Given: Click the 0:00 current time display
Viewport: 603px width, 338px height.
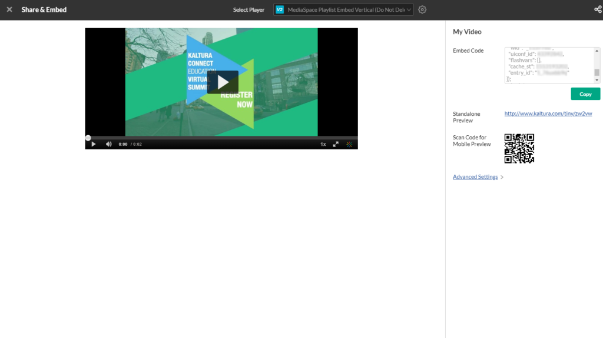Looking at the screenshot, I should click(x=123, y=144).
